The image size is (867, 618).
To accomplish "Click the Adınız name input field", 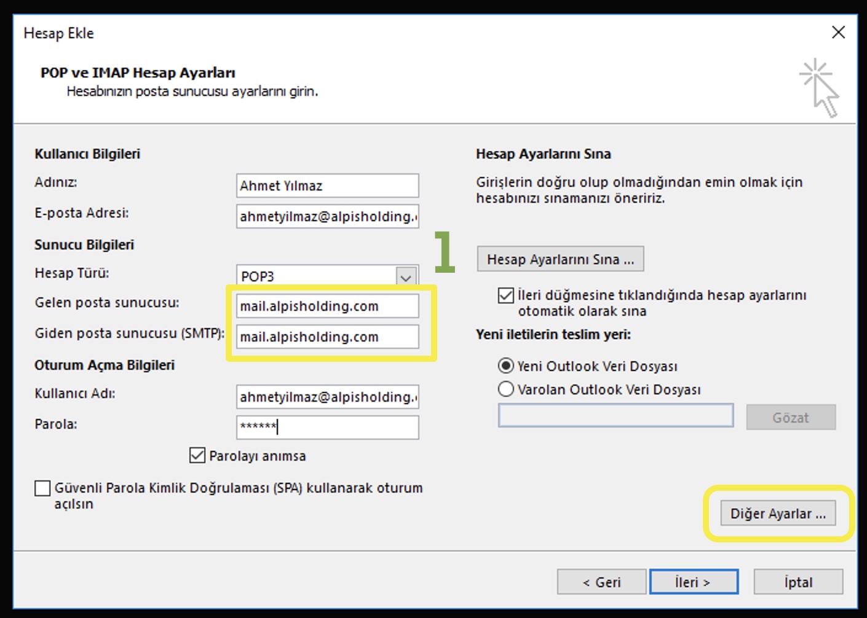I will pos(327,186).
